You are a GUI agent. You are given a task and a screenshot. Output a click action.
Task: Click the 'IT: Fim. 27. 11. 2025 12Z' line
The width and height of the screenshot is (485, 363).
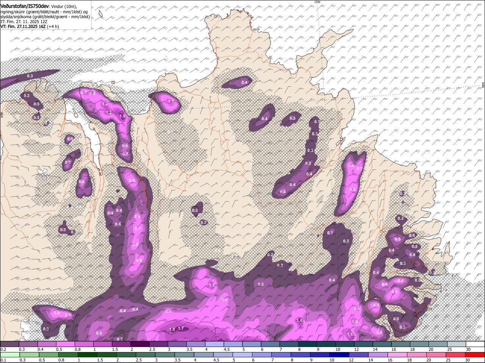[x=24, y=22]
